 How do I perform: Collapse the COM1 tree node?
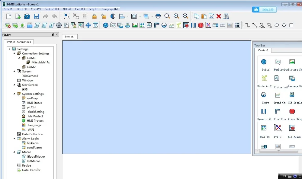point(19,58)
